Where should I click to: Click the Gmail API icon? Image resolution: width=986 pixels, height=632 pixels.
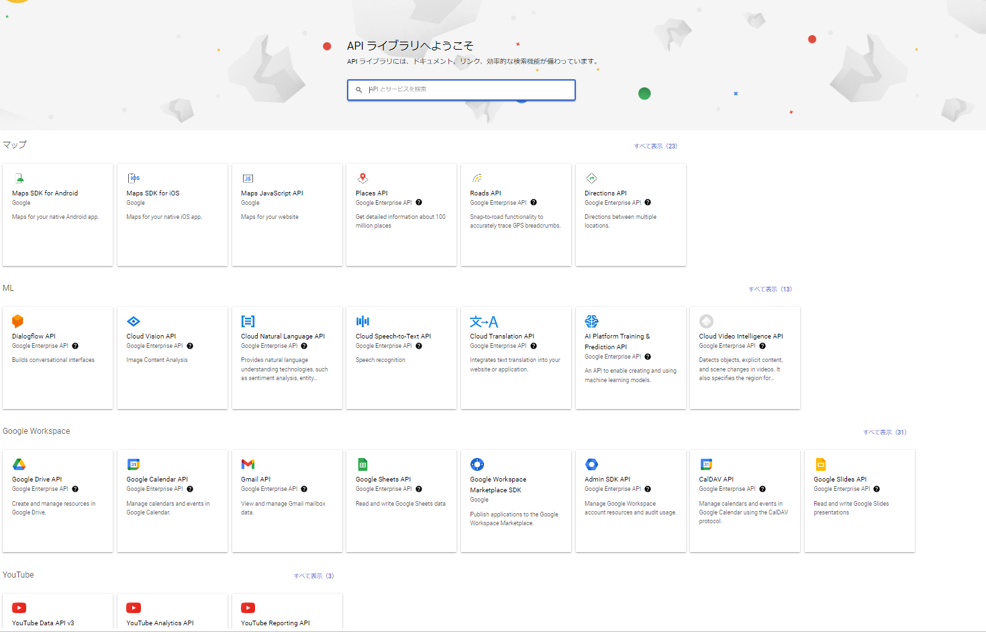(248, 464)
